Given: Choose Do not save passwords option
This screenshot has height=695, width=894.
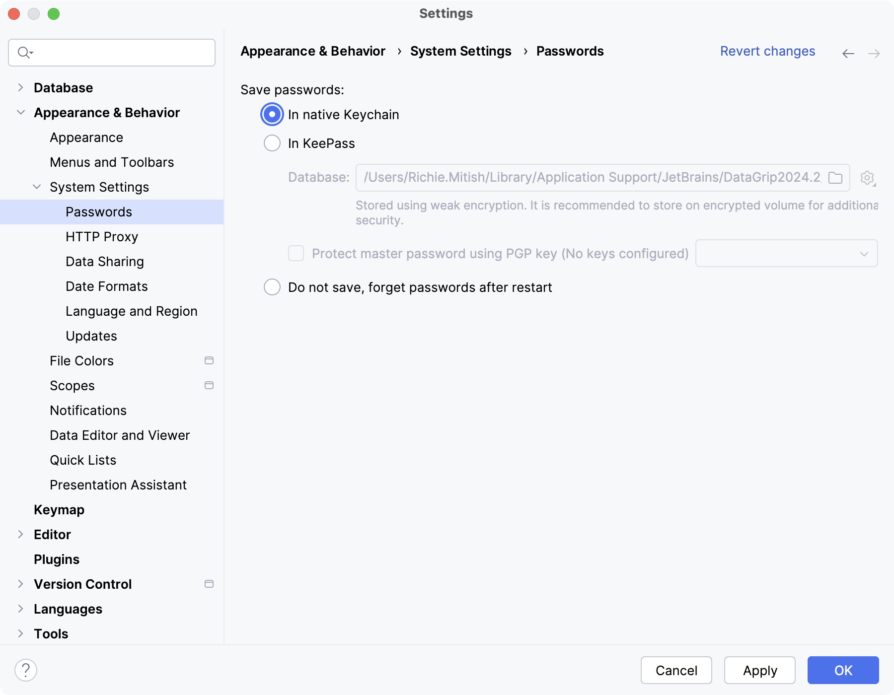Looking at the screenshot, I should (272, 287).
